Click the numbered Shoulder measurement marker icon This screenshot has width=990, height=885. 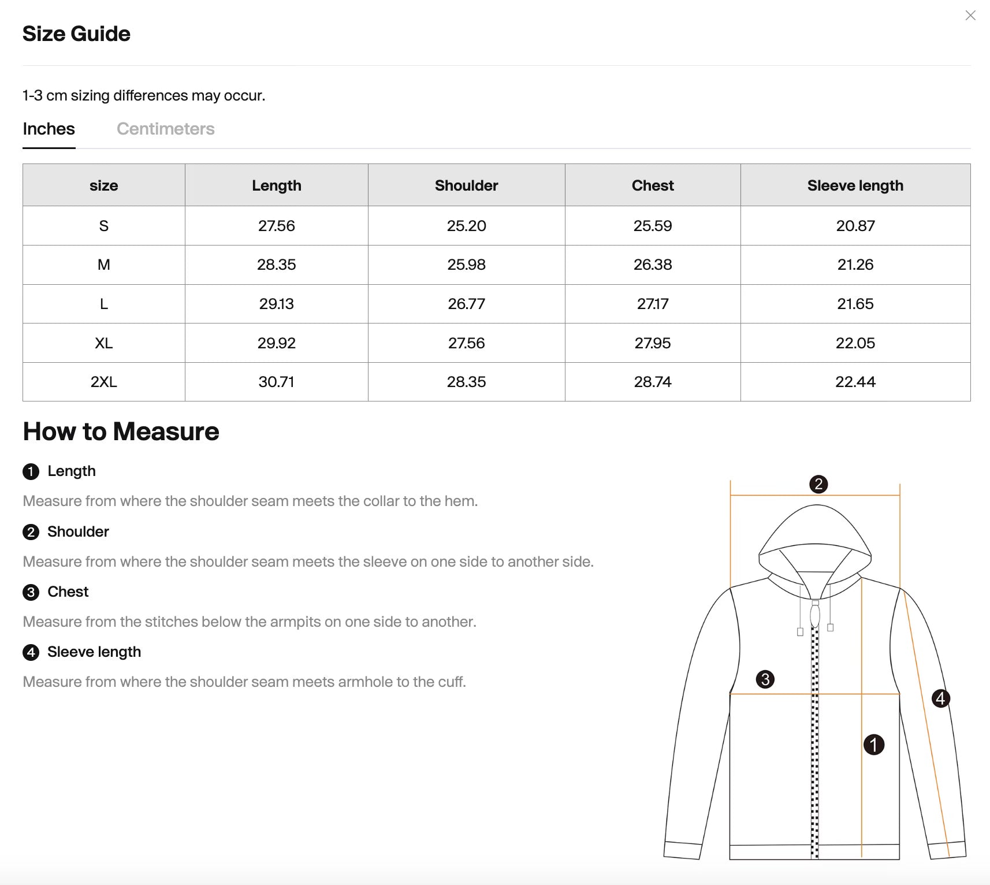(30, 532)
